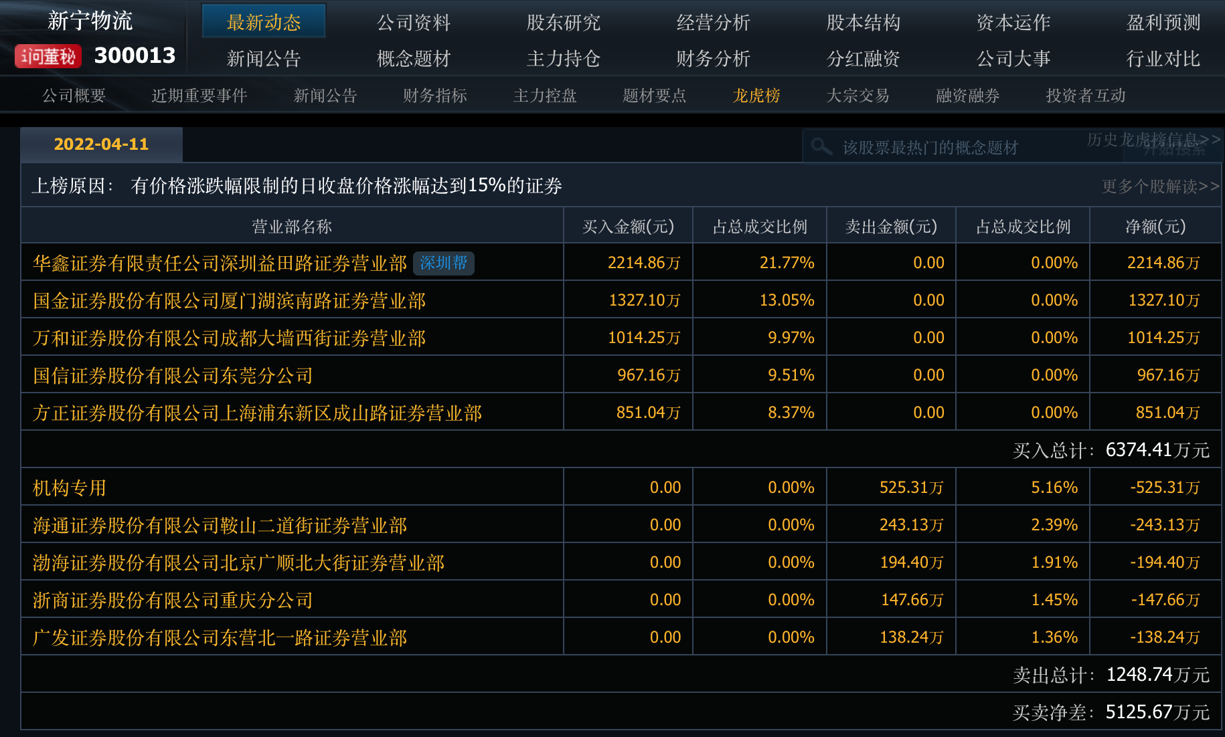Click stock code 300013
Screen dimensions: 1225x737
(135, 56)
